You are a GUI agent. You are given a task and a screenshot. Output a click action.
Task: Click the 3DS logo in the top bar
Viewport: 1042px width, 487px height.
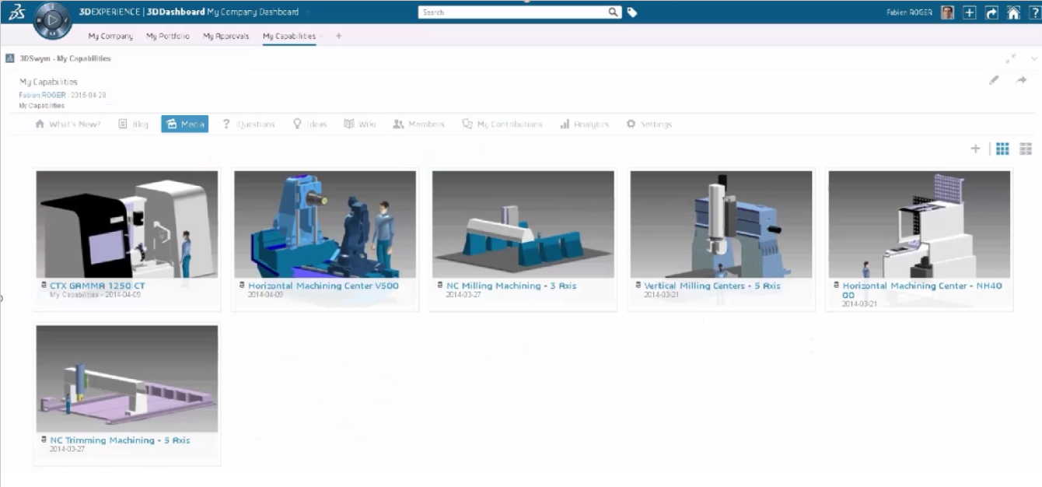pyautogui.click(x=17, y=13)
